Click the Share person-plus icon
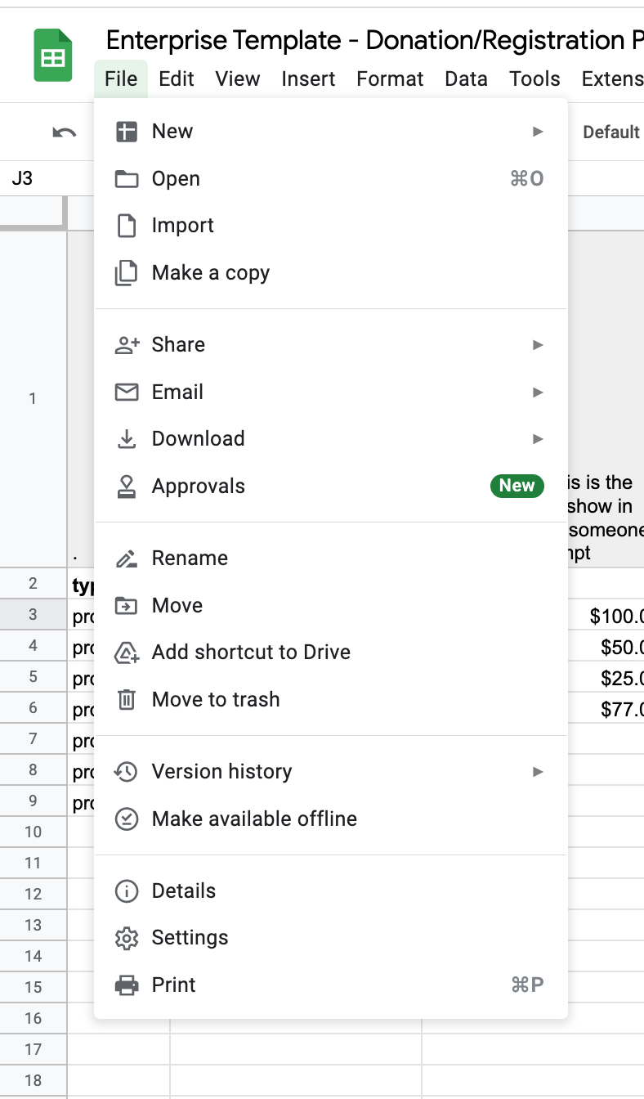This screenshot has width=644, height=1099. (x=127, y=345)
